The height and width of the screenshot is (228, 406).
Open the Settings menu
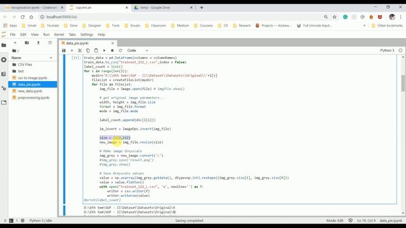click(86, 34)
